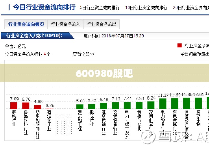Click the green bar for 医药生物
209x146 pixels.
tap(198, 103)
